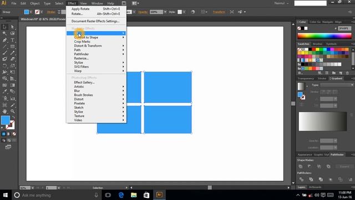Click the Minus Front shape mode icon
The height and width of the screenshot is (200, 355).
pos(310,167)
